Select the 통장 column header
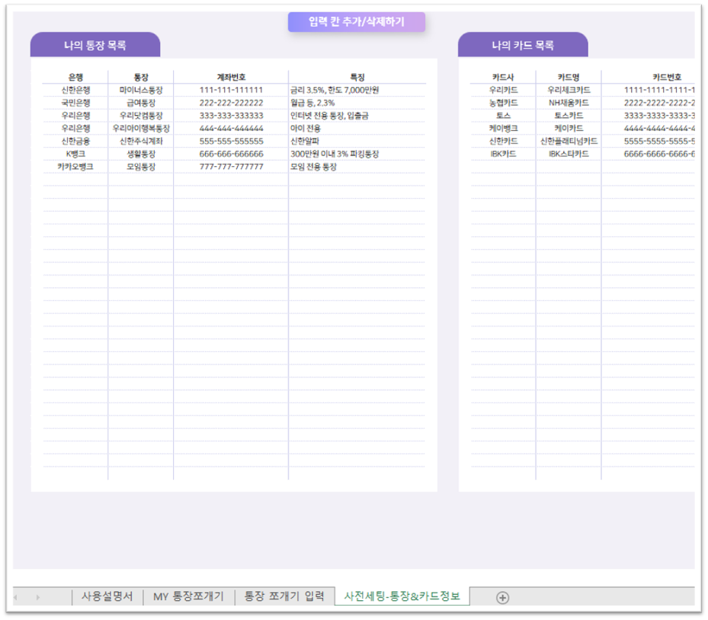 coord(141,77)
